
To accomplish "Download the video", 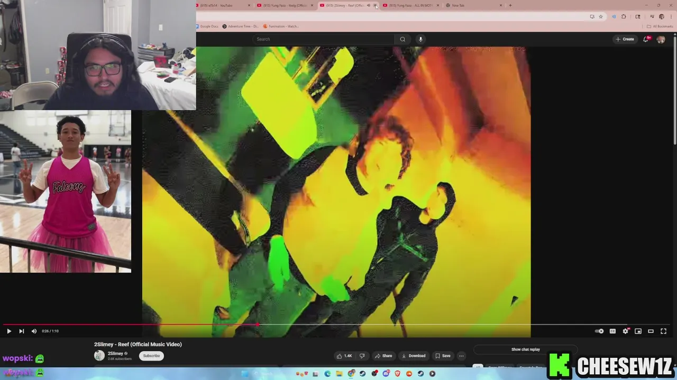I will tap(414, 356).
